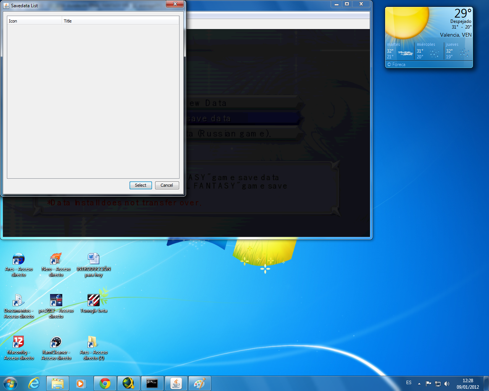489x391 pixels.
Task: Select the fifaconfig desktop shortcut
Action: click(x=18, y=348)
